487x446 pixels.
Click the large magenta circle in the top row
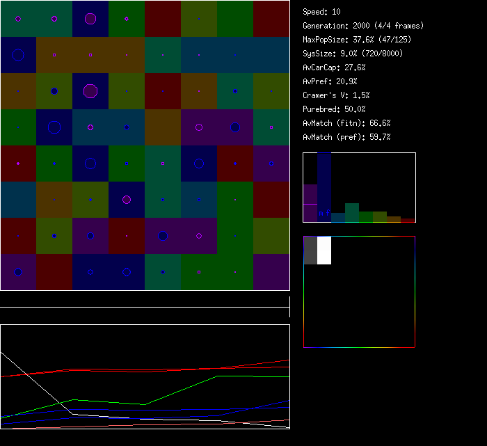90,19
